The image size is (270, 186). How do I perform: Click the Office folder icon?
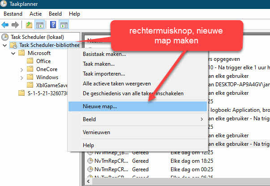click(x=30, y=61)
